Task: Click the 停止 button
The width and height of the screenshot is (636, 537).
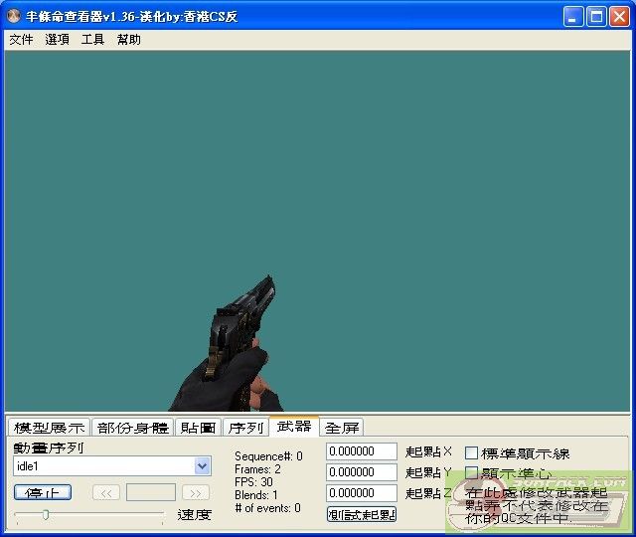Action: [43, 492]
